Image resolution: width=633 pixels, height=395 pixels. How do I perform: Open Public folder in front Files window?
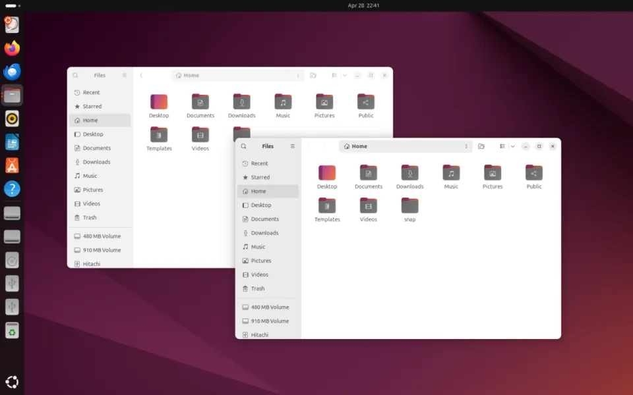coord(533,177)
